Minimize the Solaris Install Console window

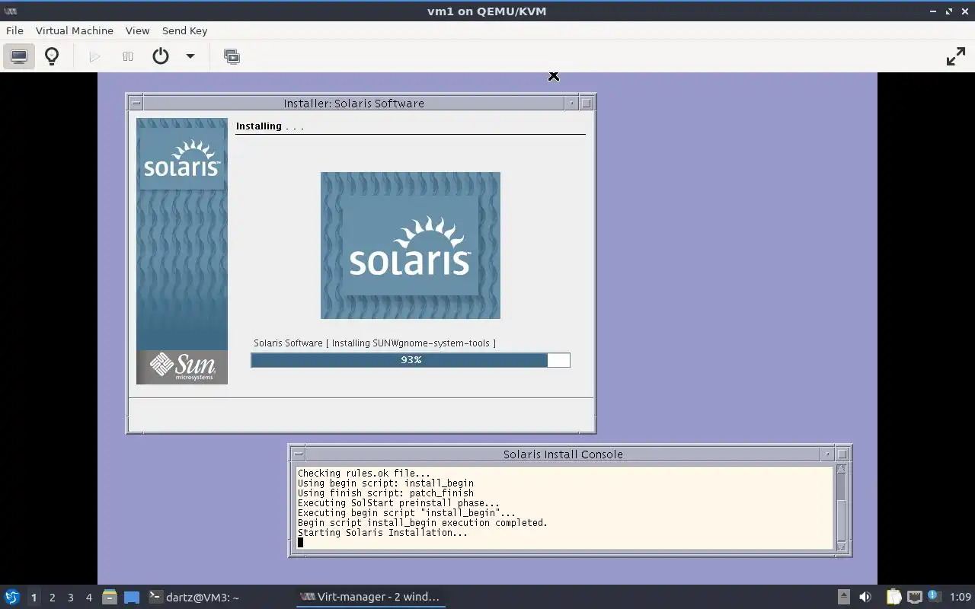point(827,454)
